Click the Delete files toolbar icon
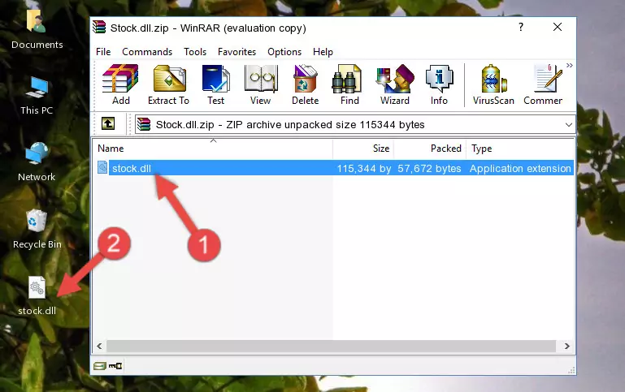 point(306,84)
